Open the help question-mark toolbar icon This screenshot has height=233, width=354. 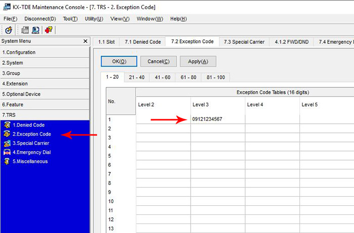pos(49,30)
